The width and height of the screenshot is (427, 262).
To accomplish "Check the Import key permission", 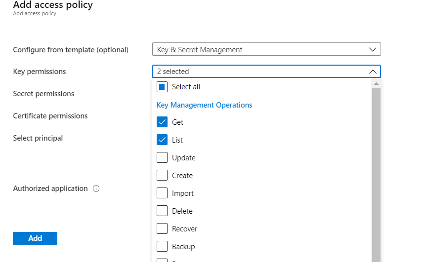I will point(162,193).
